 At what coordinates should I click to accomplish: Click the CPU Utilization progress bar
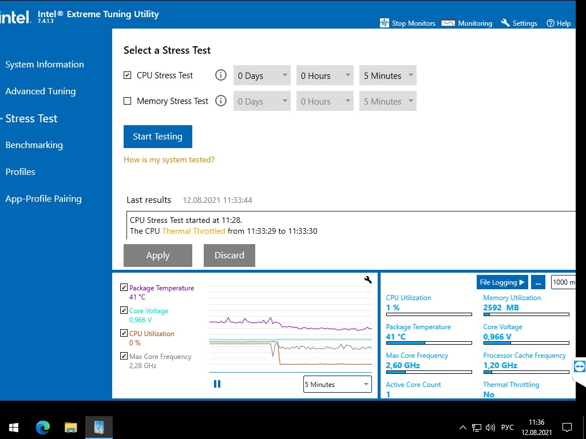tap(429, 314)
